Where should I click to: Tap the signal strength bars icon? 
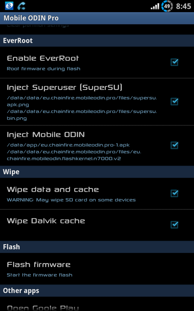(x=155, y=6)
